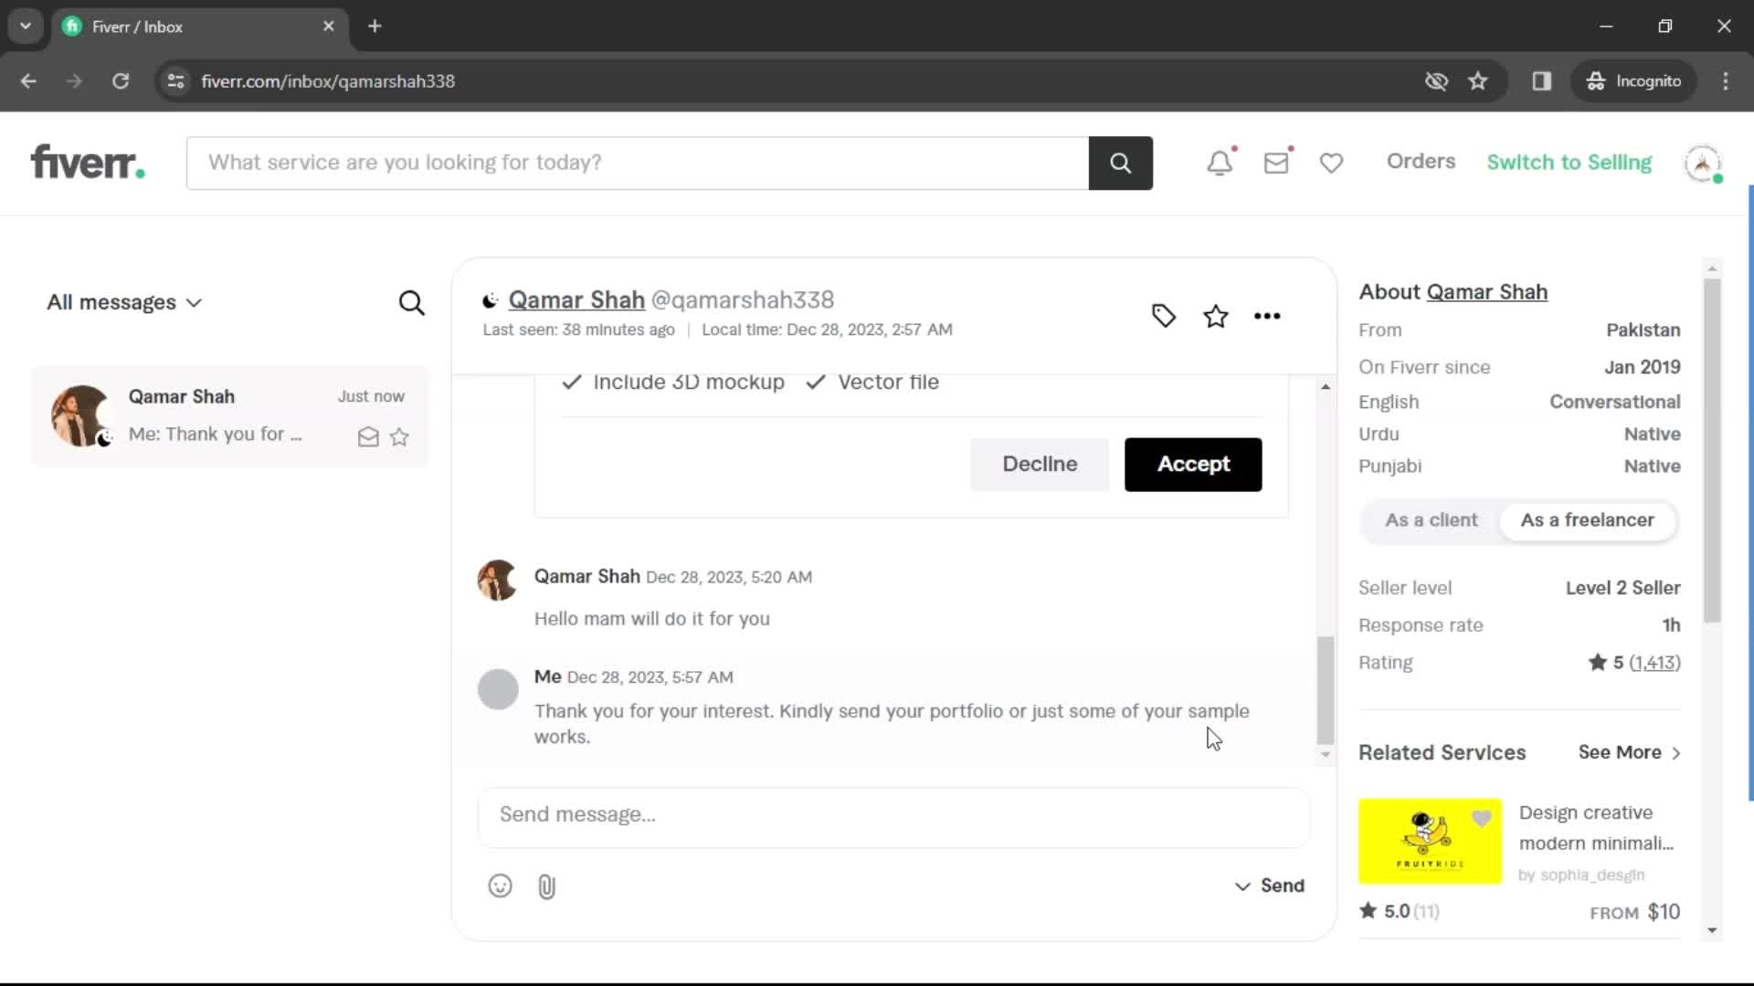Decline the custom offer

pyautogui.click(x=1040, y=465)
